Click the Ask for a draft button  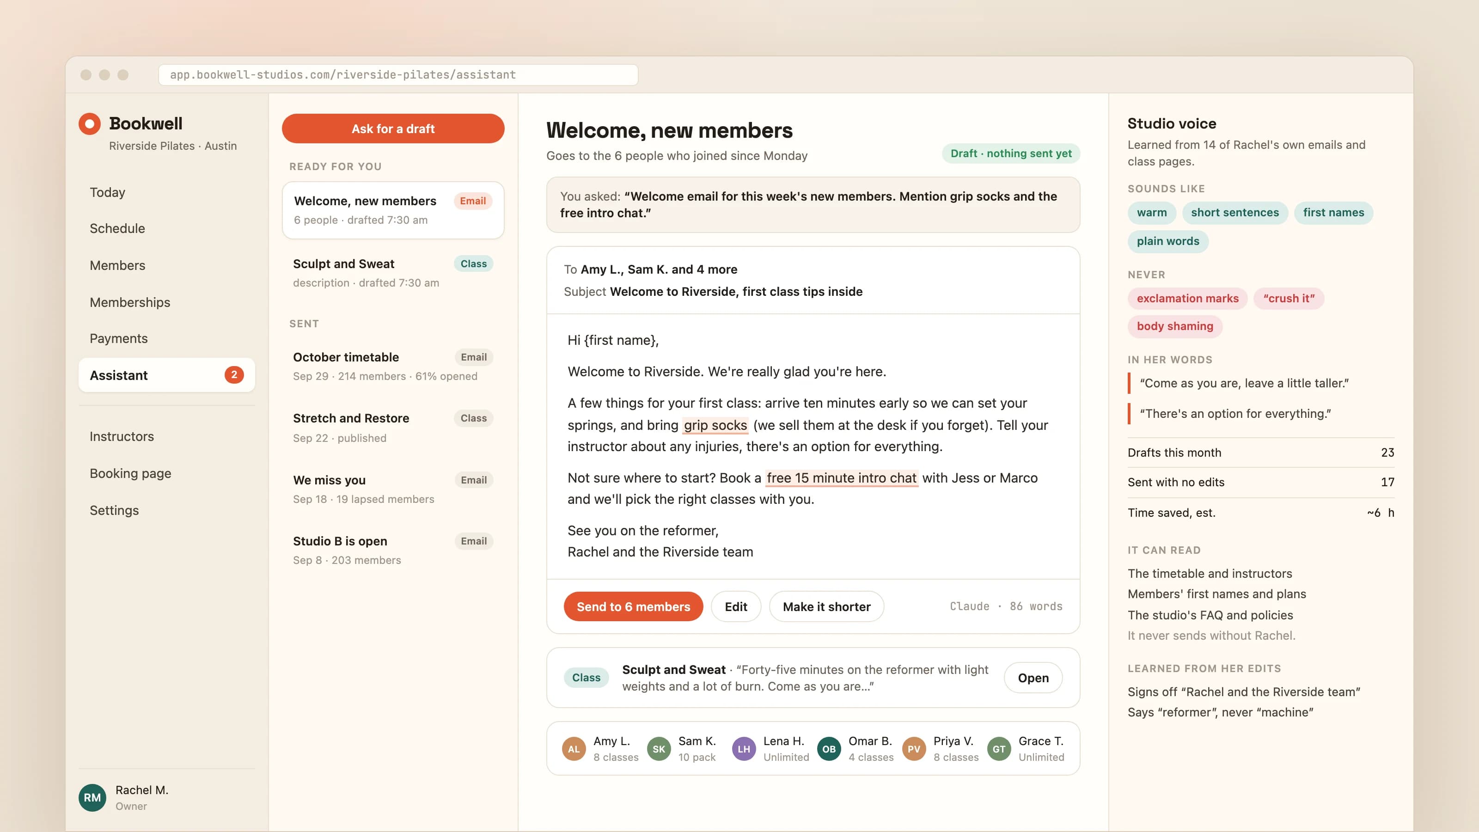[393, 128]
